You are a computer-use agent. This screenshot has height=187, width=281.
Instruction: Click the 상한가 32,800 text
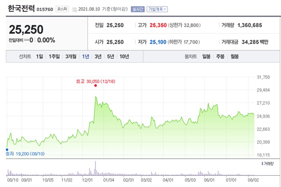(x=184, y=25)
